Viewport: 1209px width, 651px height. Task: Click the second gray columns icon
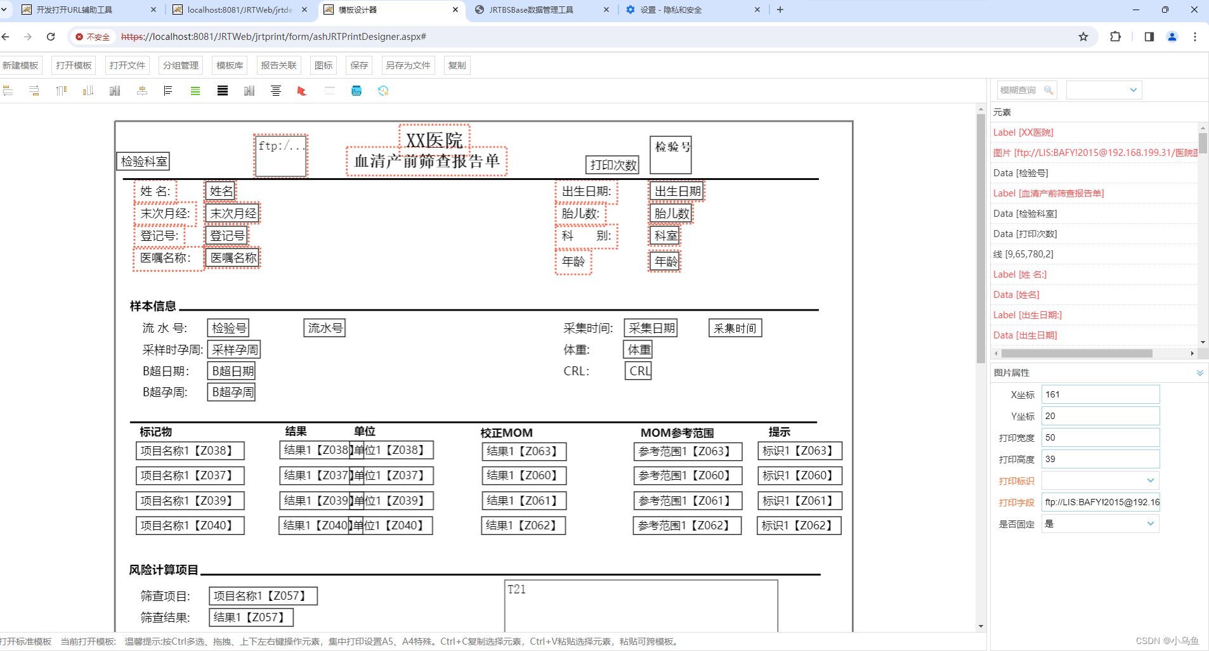point(249,91)
